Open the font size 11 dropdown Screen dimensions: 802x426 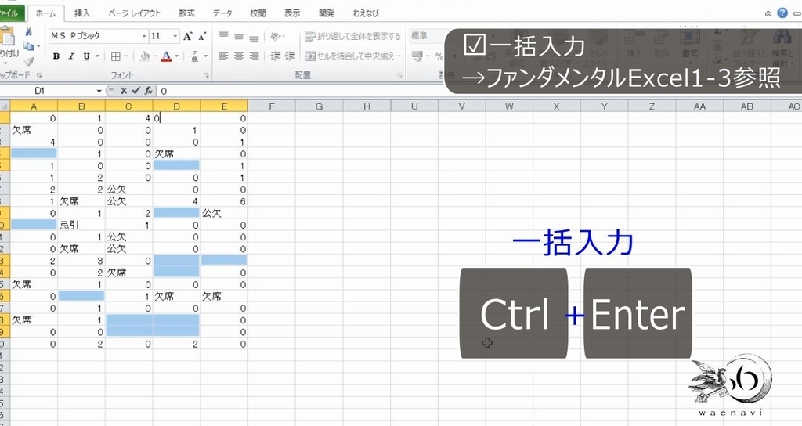[x=175, y=36]
